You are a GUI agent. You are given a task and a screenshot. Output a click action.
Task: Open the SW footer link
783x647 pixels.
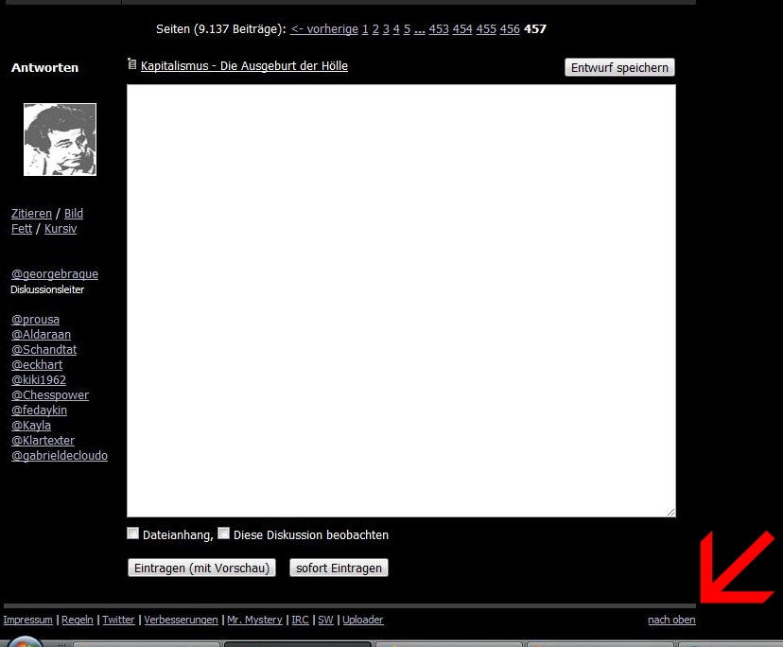325,620
